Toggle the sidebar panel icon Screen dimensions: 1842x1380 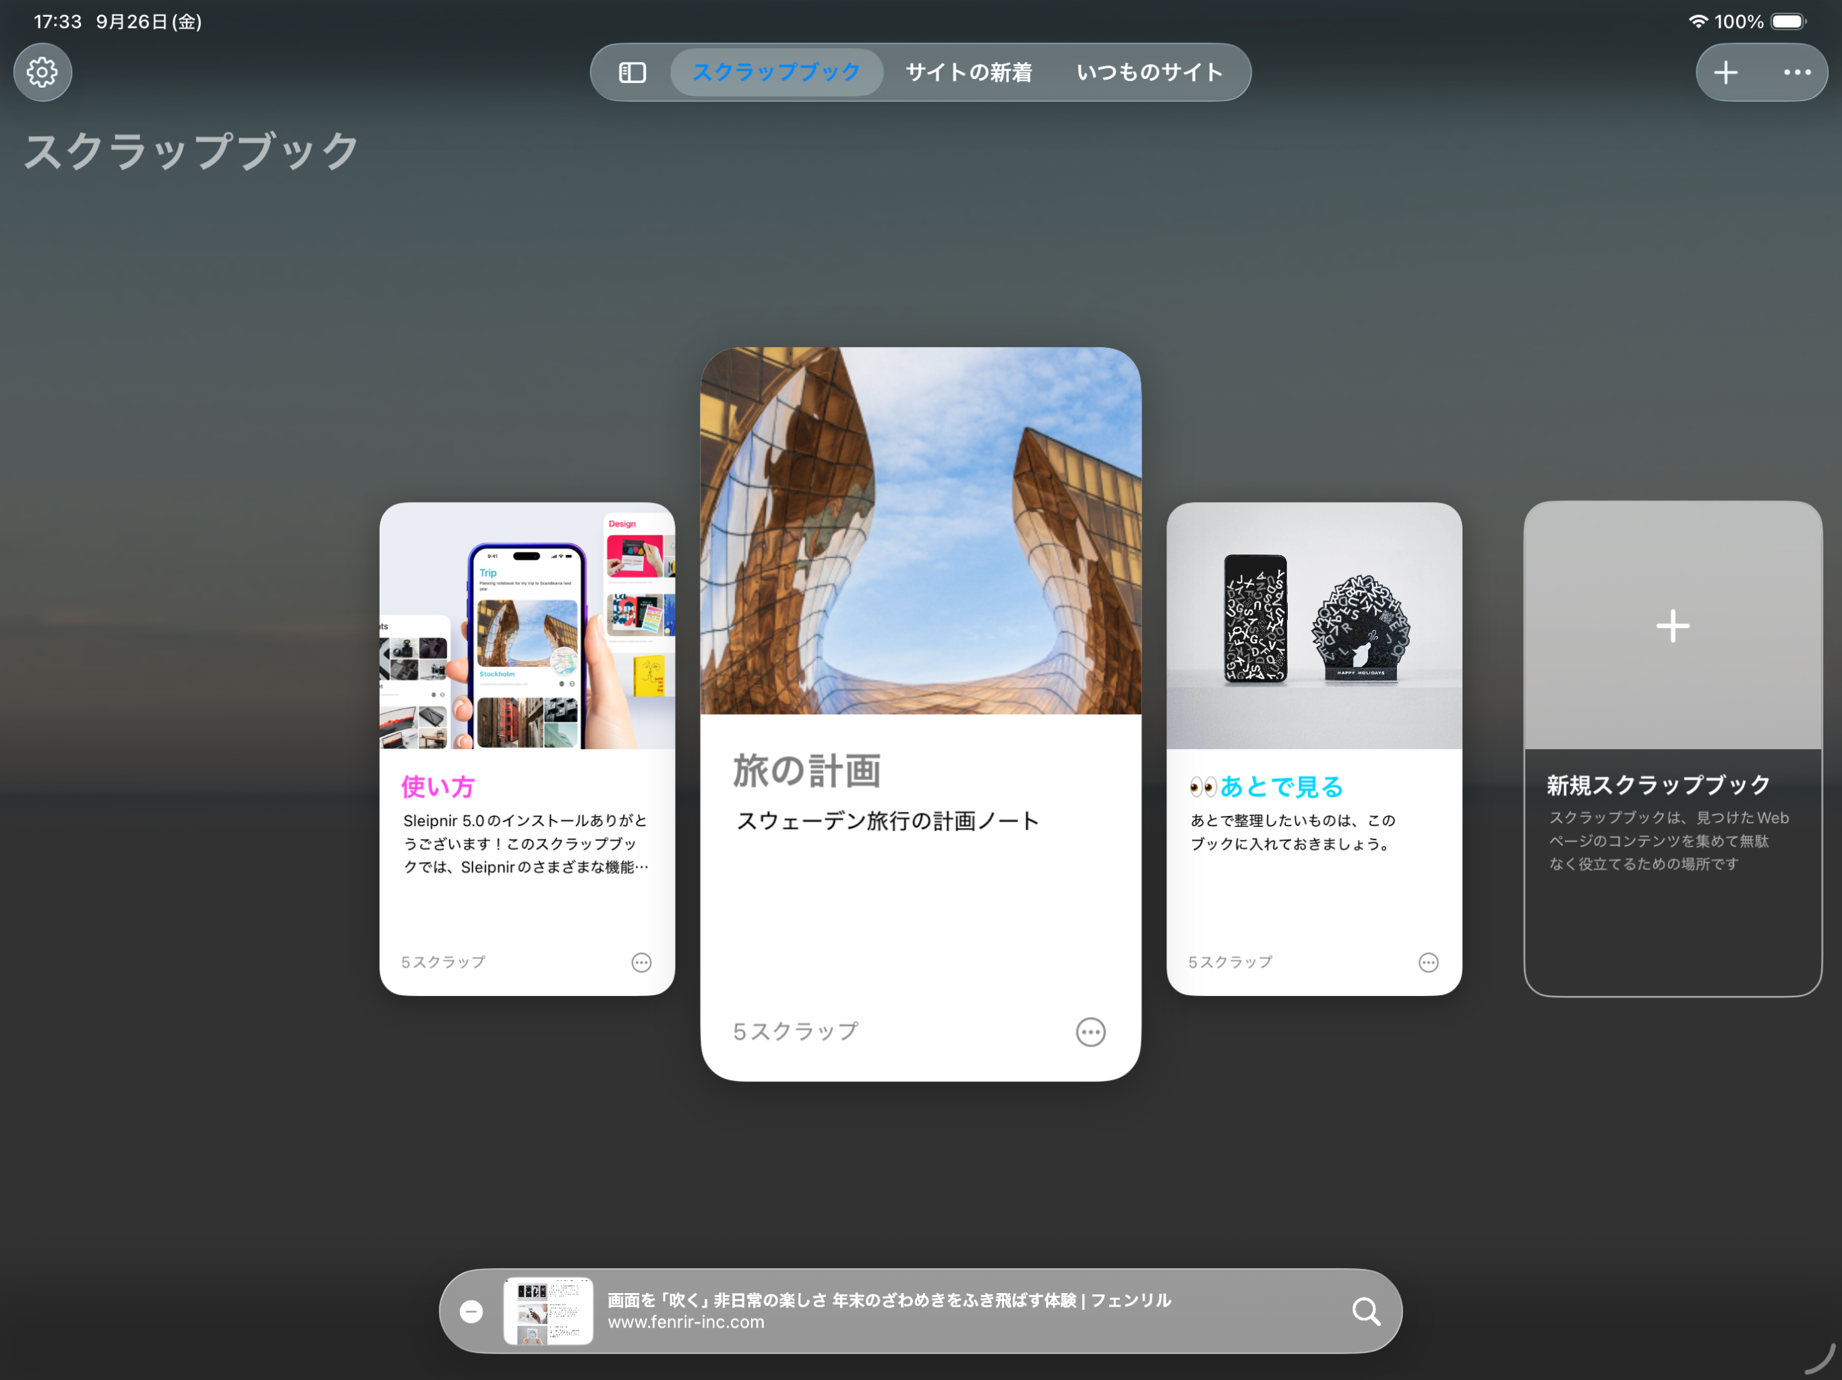(x=632, y=72)
